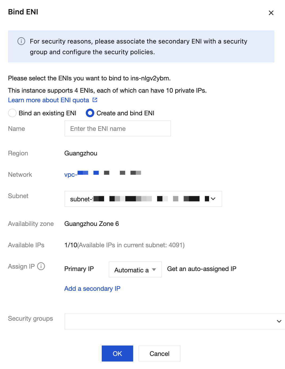This screenshot has height=369, width=285.
Task: Click the info icon in security notice banner
Action: point(21,41)
